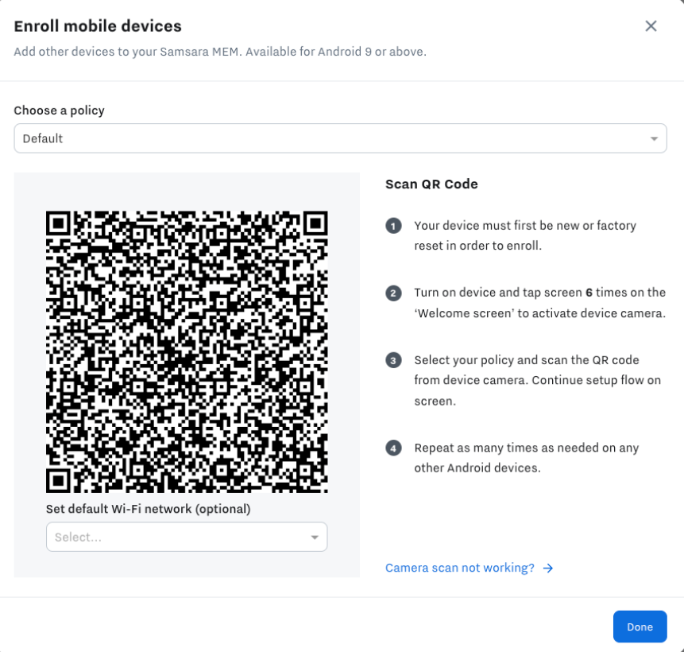Click the caret on the Wi-Fi network selector
Viewport: 684px width, 652px height.
[x=314, y=537]
